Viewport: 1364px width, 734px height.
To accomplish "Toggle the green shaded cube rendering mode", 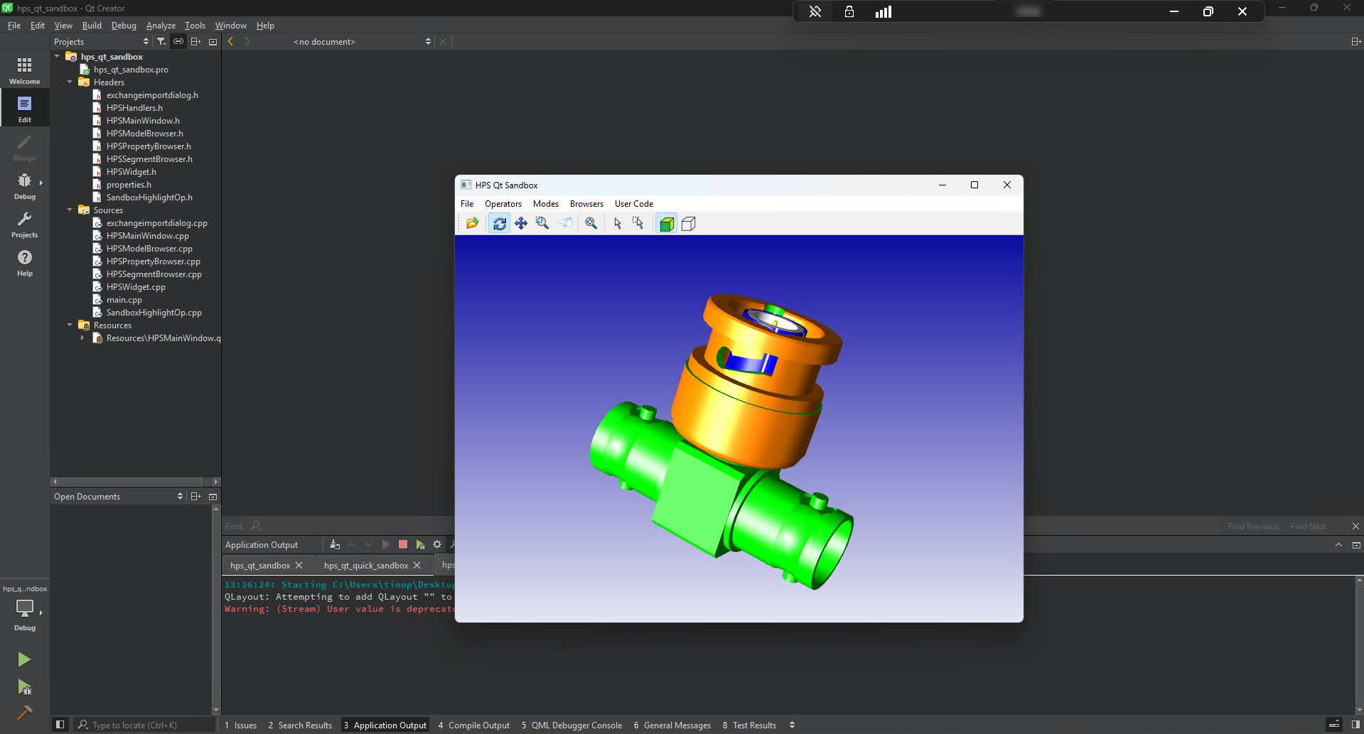I will pyautogui.click(x=666, y=224).
